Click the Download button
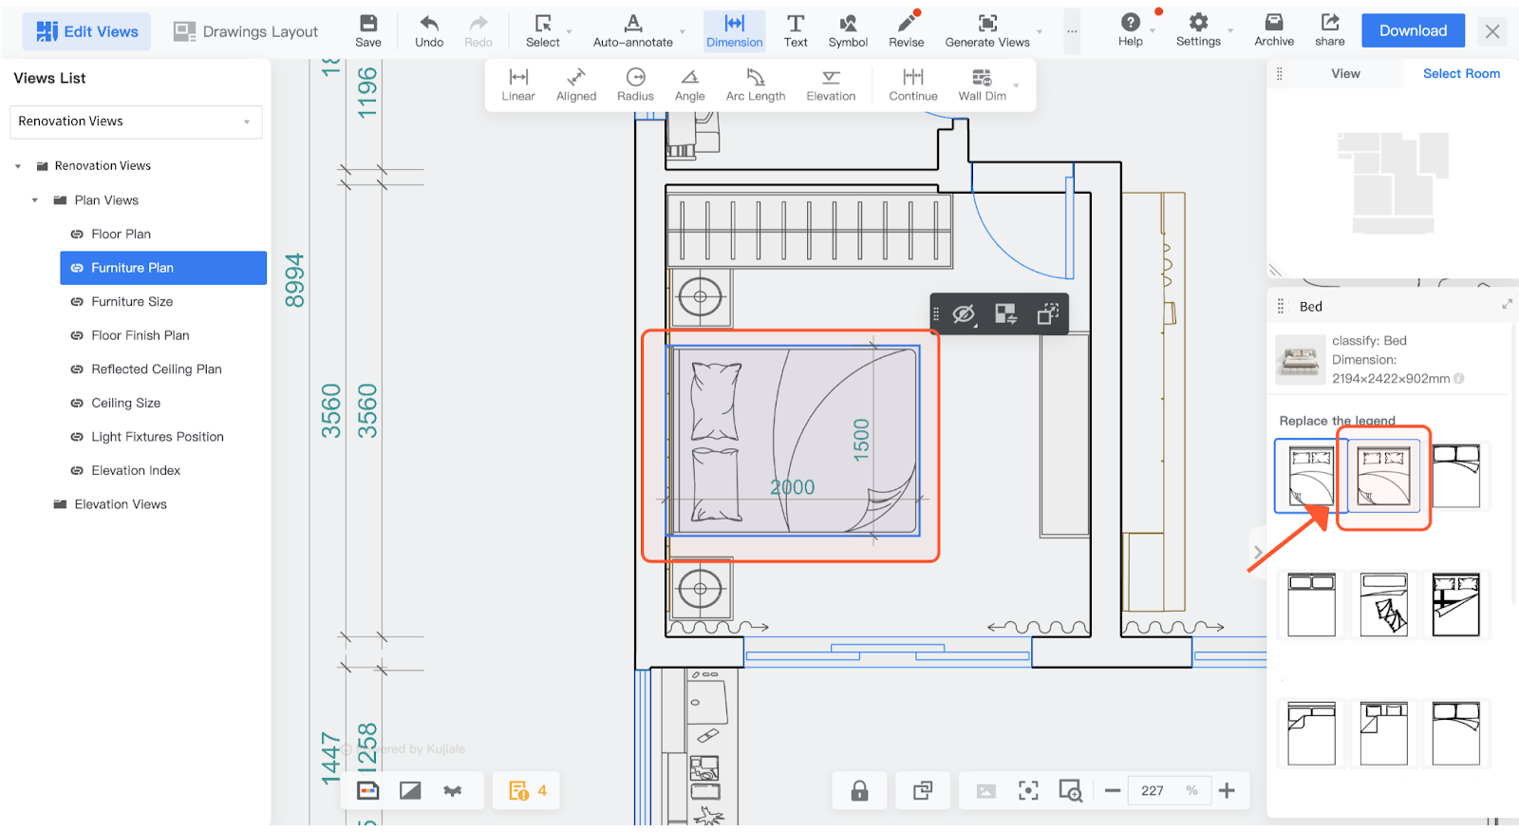The image size is (1519, 832). click(1413, 30)
